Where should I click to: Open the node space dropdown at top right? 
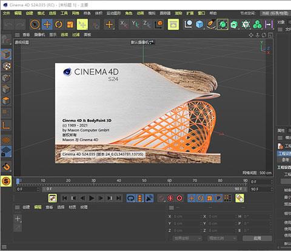pos(275,13)
